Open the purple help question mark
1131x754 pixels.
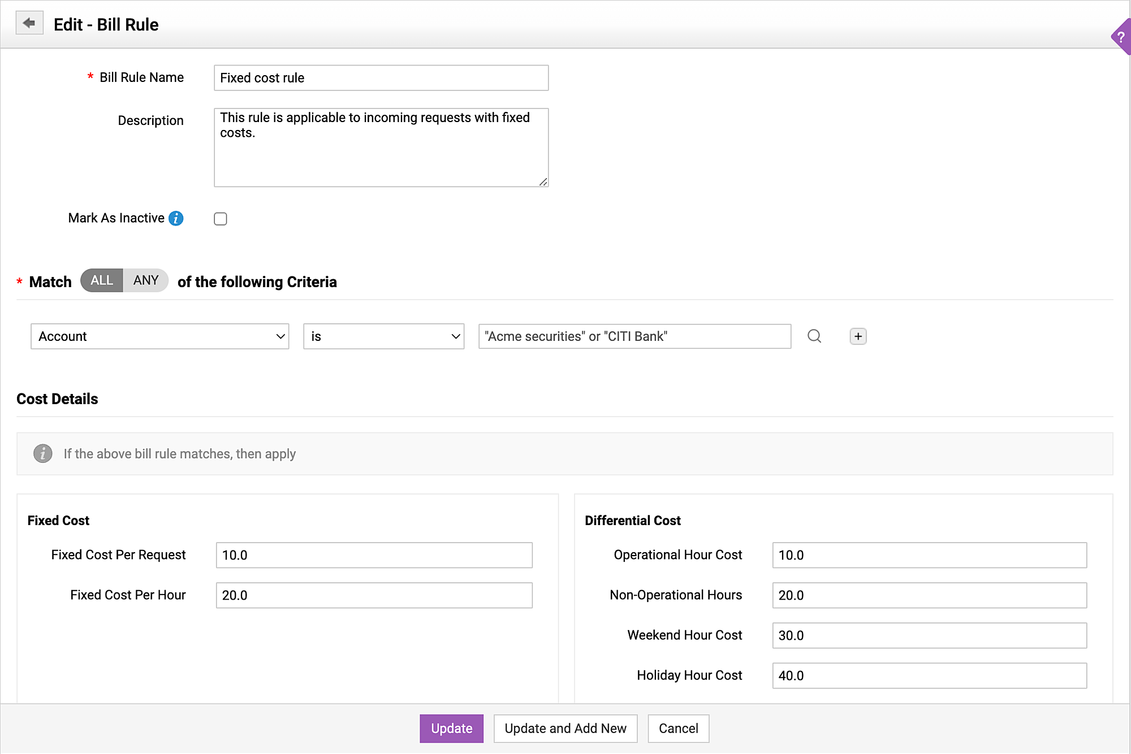[1121, 37]
